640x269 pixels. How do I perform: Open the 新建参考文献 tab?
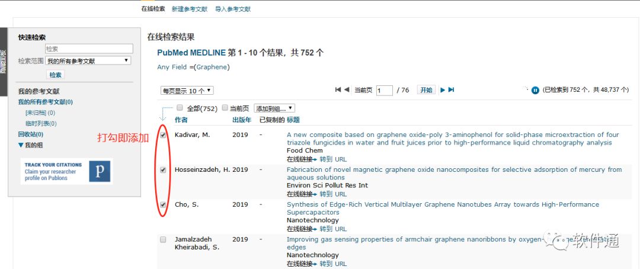(190, 9)
